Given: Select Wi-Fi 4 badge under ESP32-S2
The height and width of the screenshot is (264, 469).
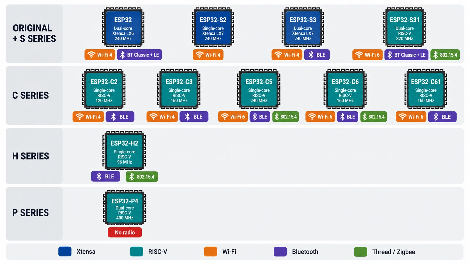Looking at the screenshot, I should click(x=208, y=55).
